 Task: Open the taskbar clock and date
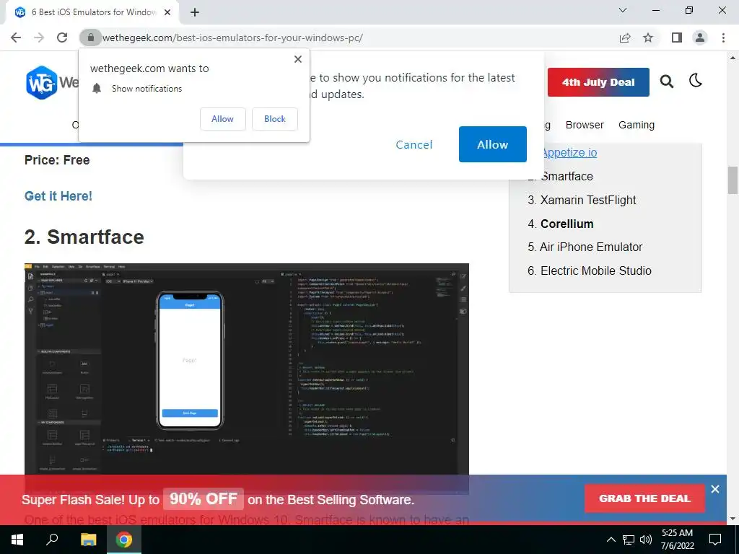pyautogui.click(x=677, y=540)
